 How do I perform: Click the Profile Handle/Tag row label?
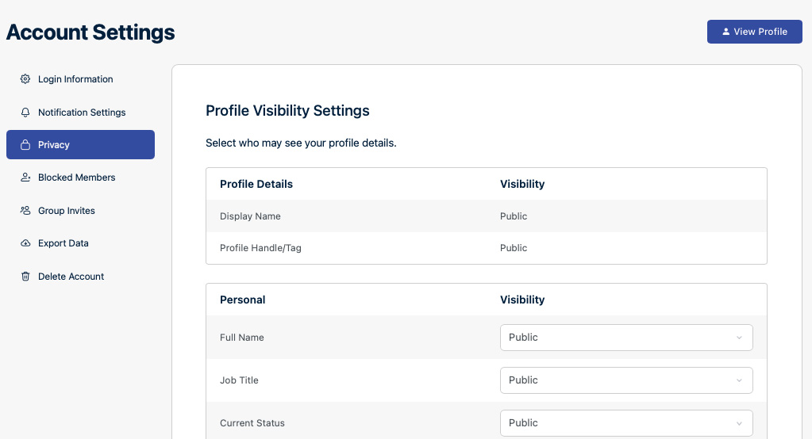[260, 248]
